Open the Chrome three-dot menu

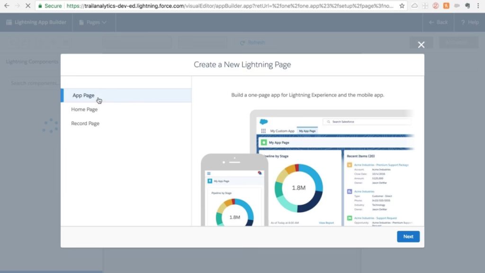click(x=478, y=6)
